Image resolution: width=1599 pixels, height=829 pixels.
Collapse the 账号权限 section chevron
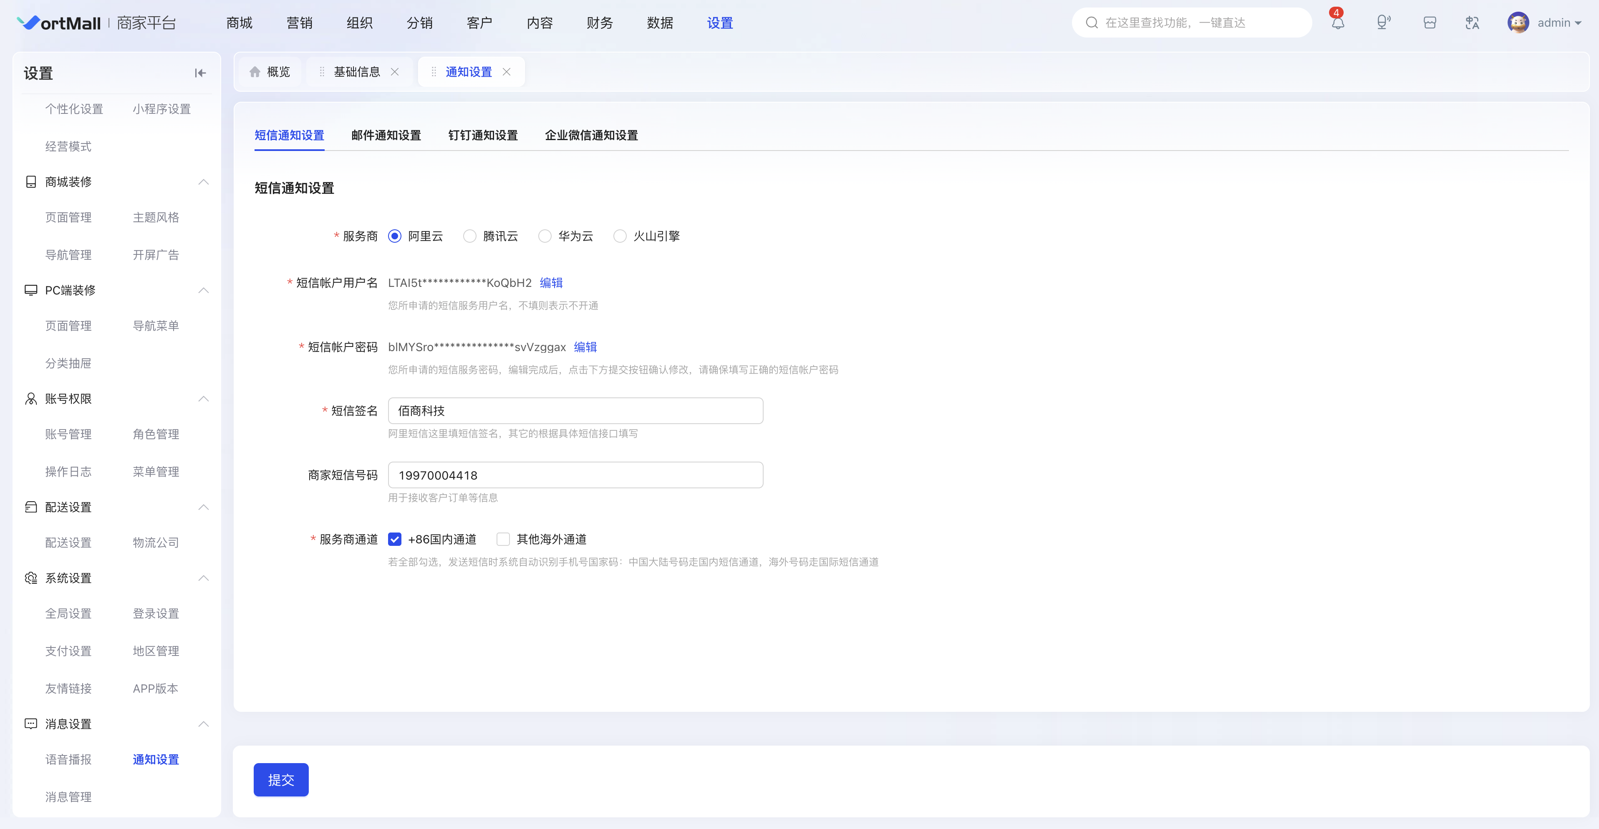pyautogui.click(x=204, y=398)
